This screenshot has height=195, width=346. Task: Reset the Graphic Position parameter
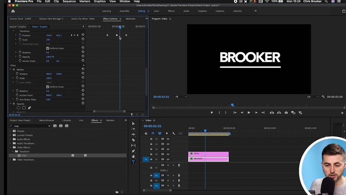coord(83,35)
